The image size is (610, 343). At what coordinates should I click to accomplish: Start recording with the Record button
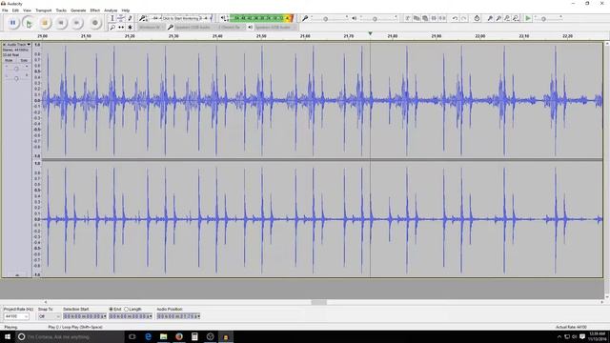click(95, 23)
